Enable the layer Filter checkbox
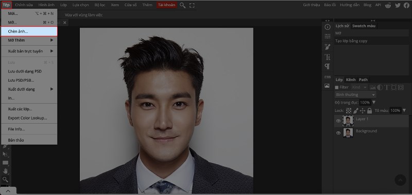 coord(337,87)
